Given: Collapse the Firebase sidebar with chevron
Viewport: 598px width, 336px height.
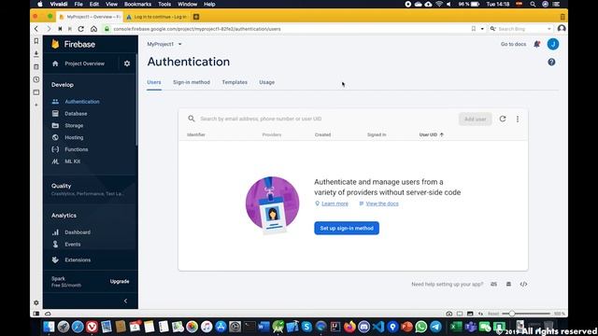Looking at the screenshot, I should [125, 301].
